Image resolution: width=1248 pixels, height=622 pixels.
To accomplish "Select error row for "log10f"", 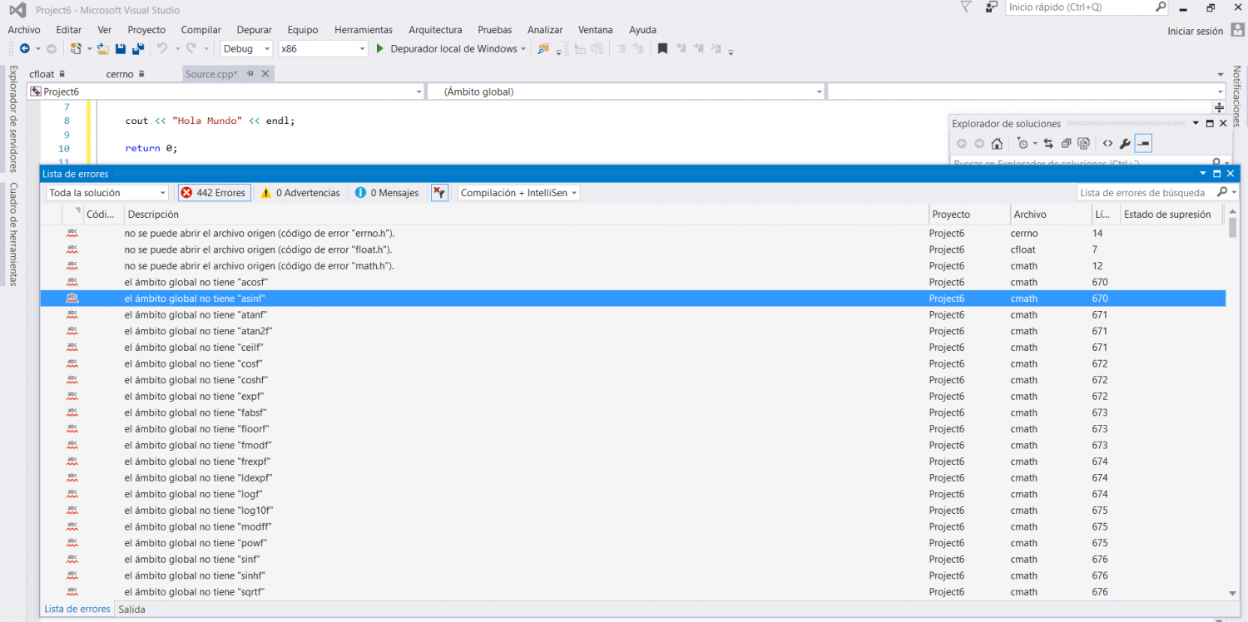I will [x=633, y=511].
